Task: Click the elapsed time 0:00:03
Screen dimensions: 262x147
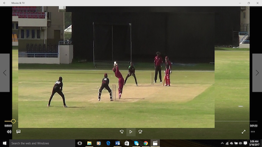Action: 8,126
